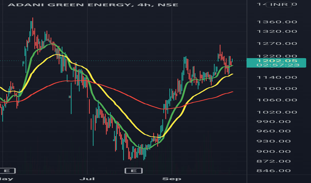Open the earnings E marker near May
This screenshot has height=183, width=311.
[7, 171]
